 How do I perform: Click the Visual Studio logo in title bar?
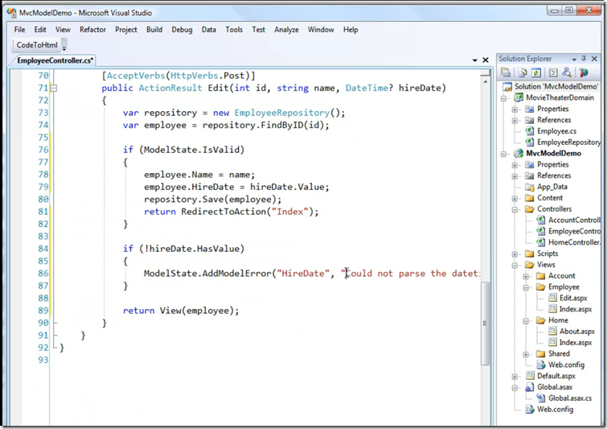(11, 12)
